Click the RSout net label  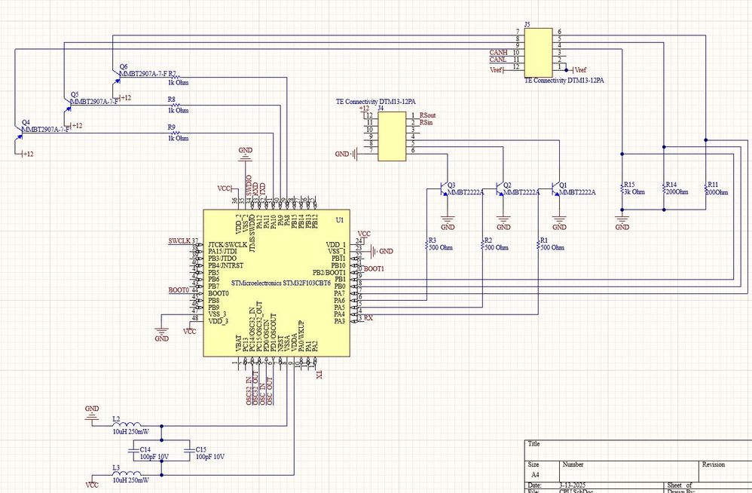[428, 115]
